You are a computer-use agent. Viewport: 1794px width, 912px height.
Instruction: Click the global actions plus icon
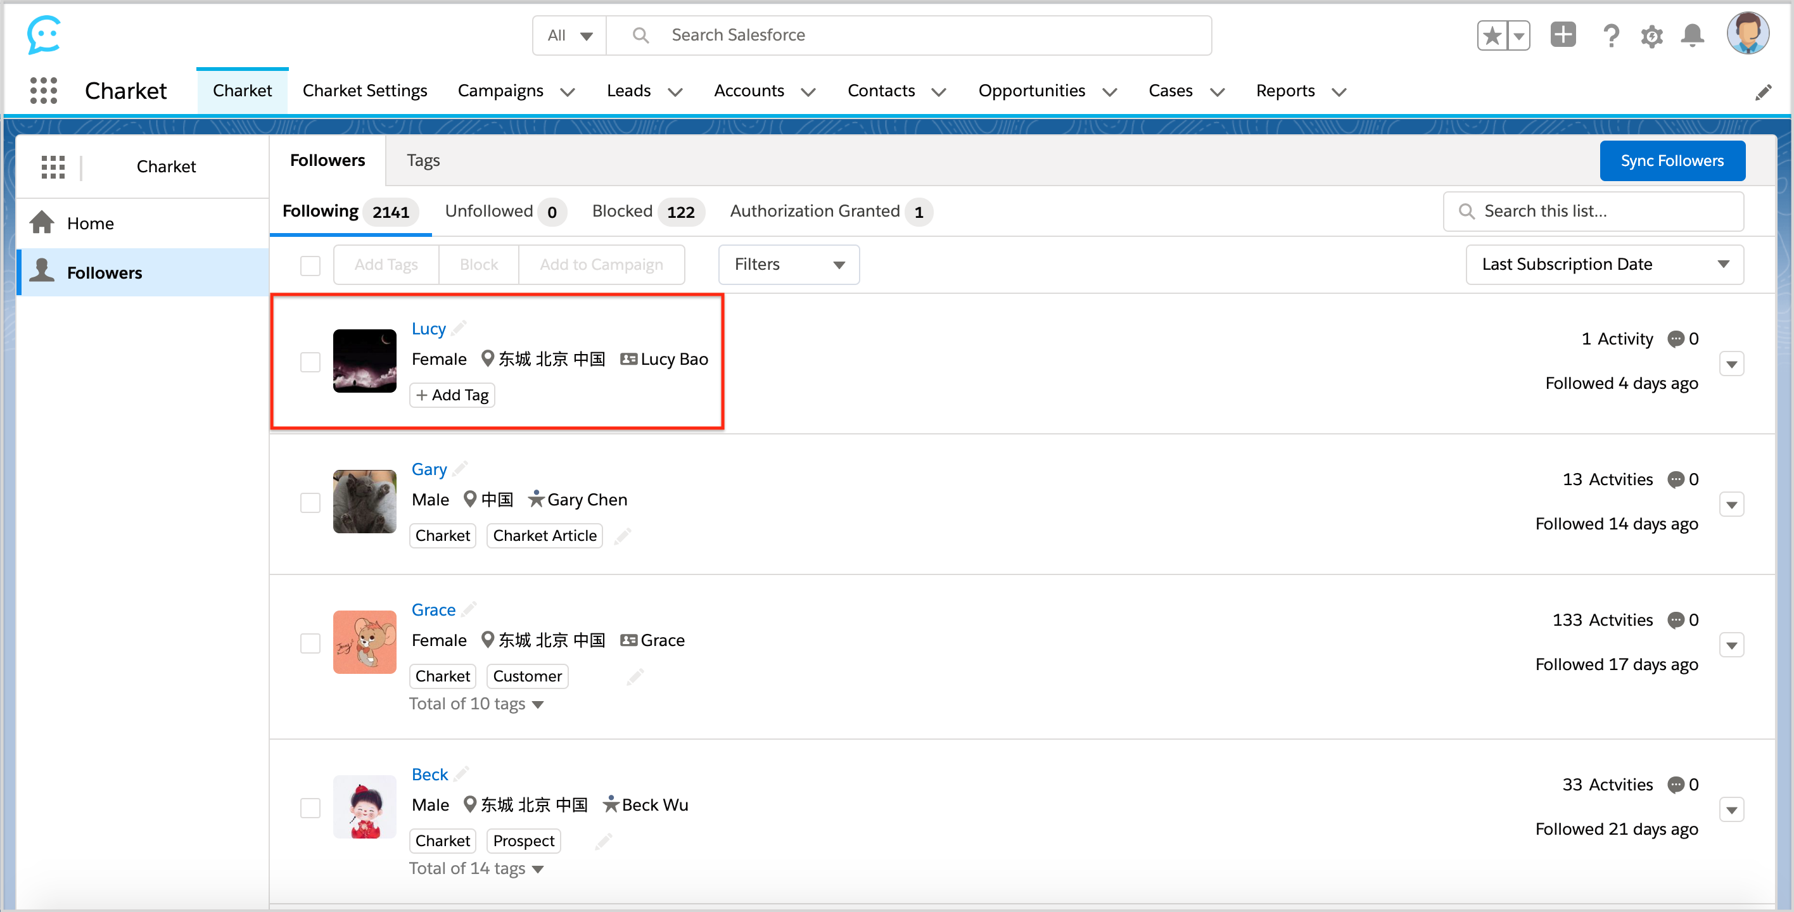(1563, 35)
